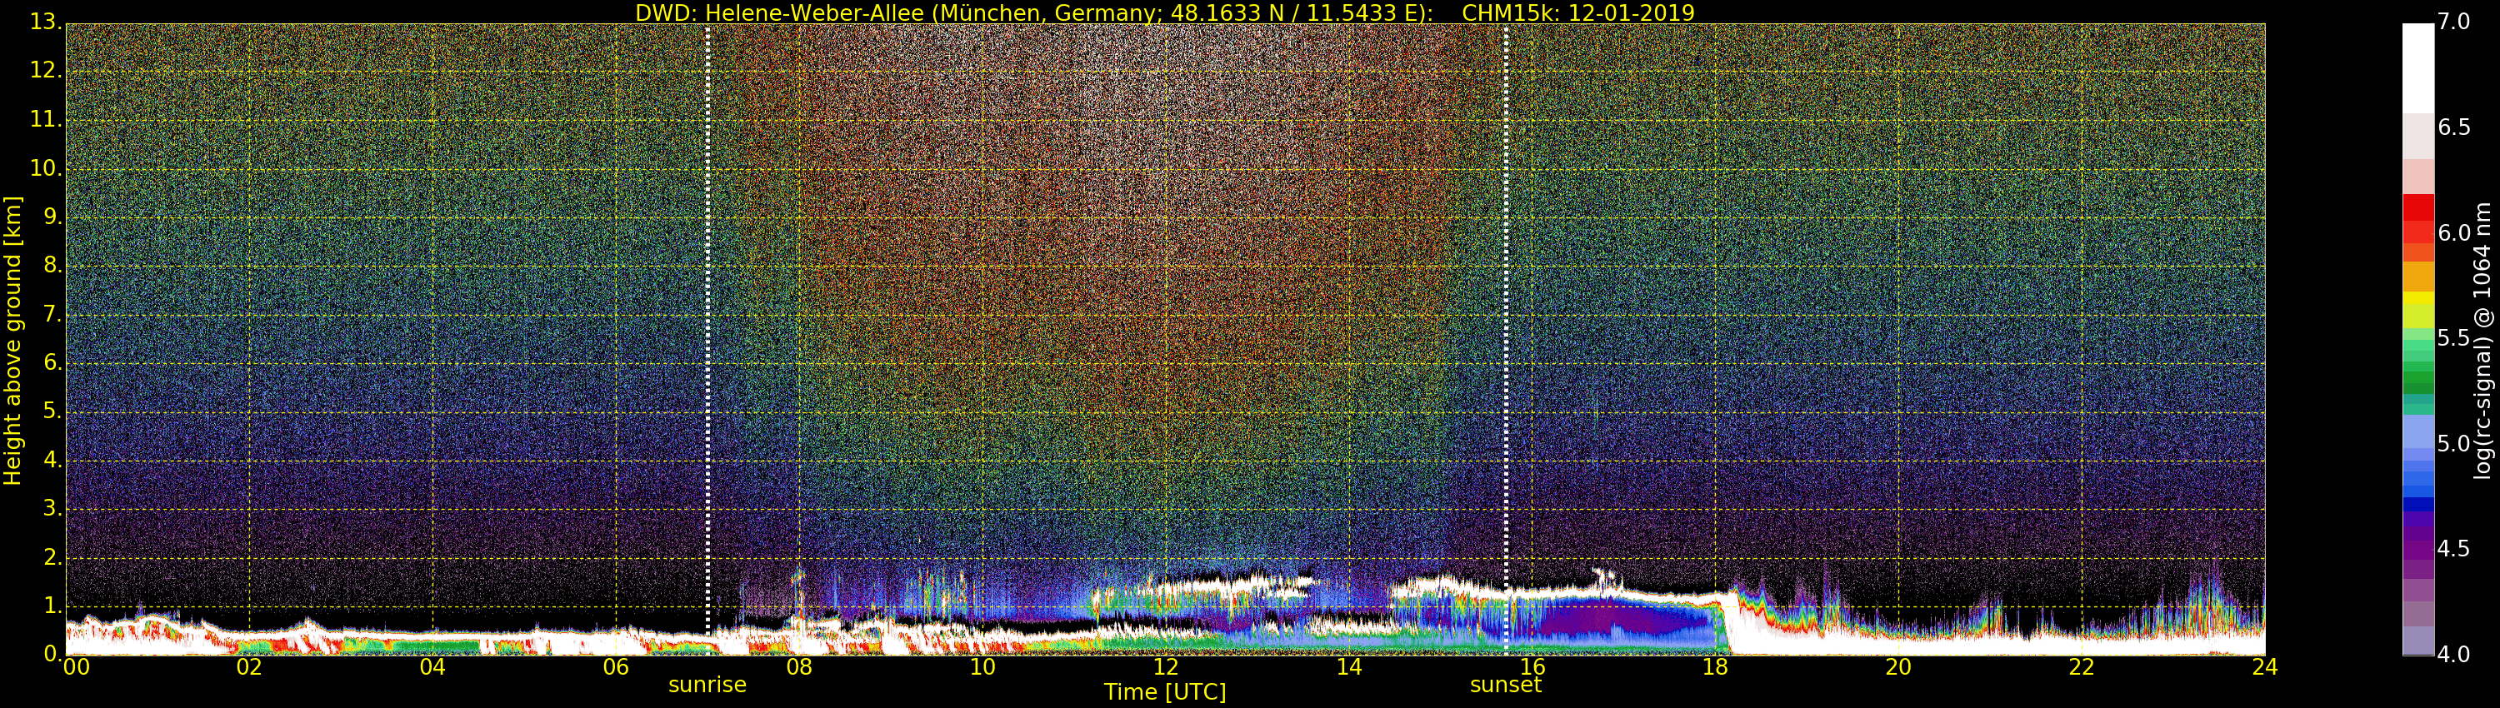Image resolution: width=2500 pixels, height=708 pixels.
Task: Click the height tick label '0.'
Action: [52, 654]
